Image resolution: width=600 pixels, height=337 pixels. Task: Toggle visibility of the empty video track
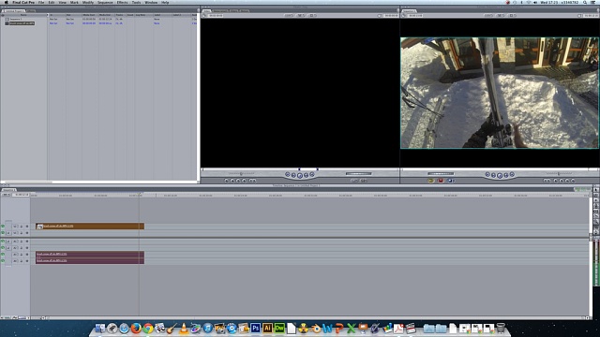[x=3, y=233]
